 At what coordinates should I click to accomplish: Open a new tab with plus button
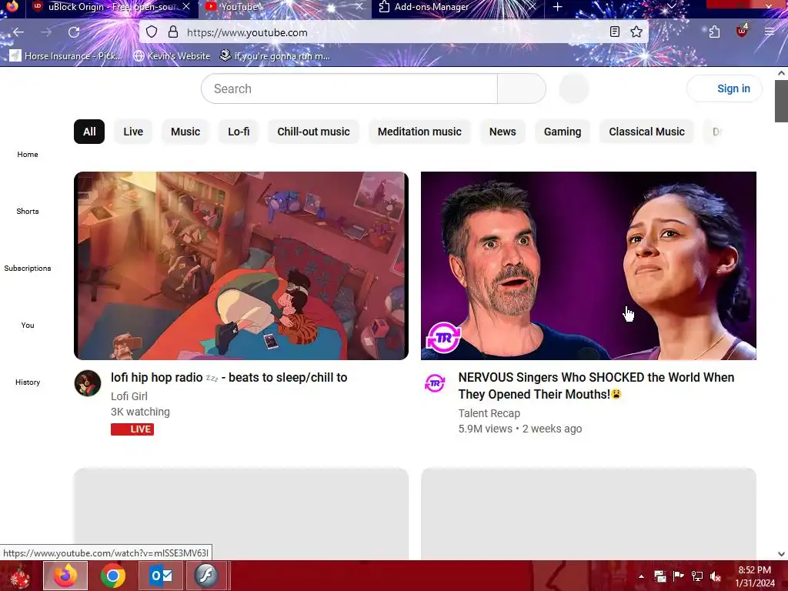[x=557, y=7]
